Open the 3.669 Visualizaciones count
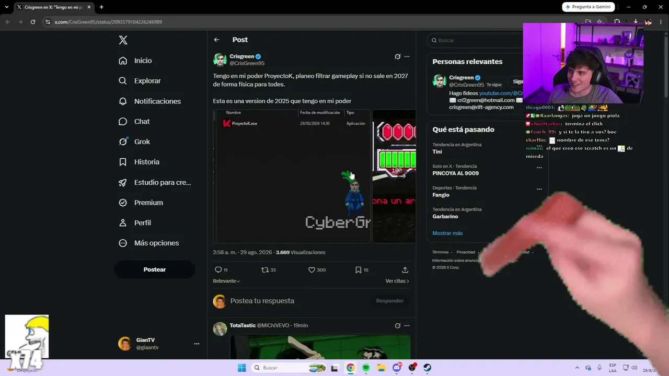Image resolution: width=669 pixels, height=376 pixels. [301, 252]
